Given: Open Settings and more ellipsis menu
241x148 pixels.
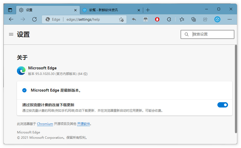Looking at the screenshot, I should (x=230, y=19).
